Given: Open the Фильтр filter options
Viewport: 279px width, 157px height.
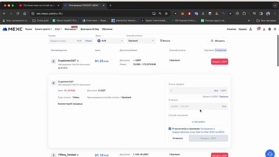Looking at the screenshot, I should point(165,41).
